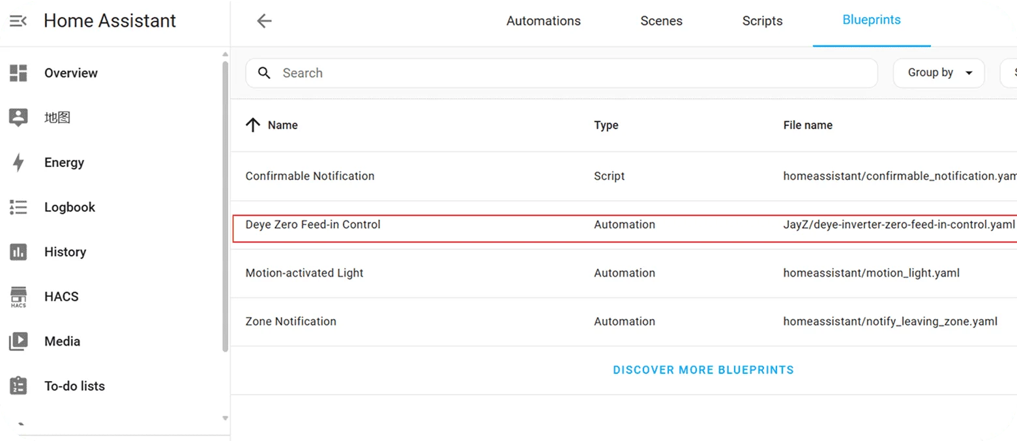
Task: Click the Energy lightning bolt icon
Action: pyautogui.click(x=18, y=162)
